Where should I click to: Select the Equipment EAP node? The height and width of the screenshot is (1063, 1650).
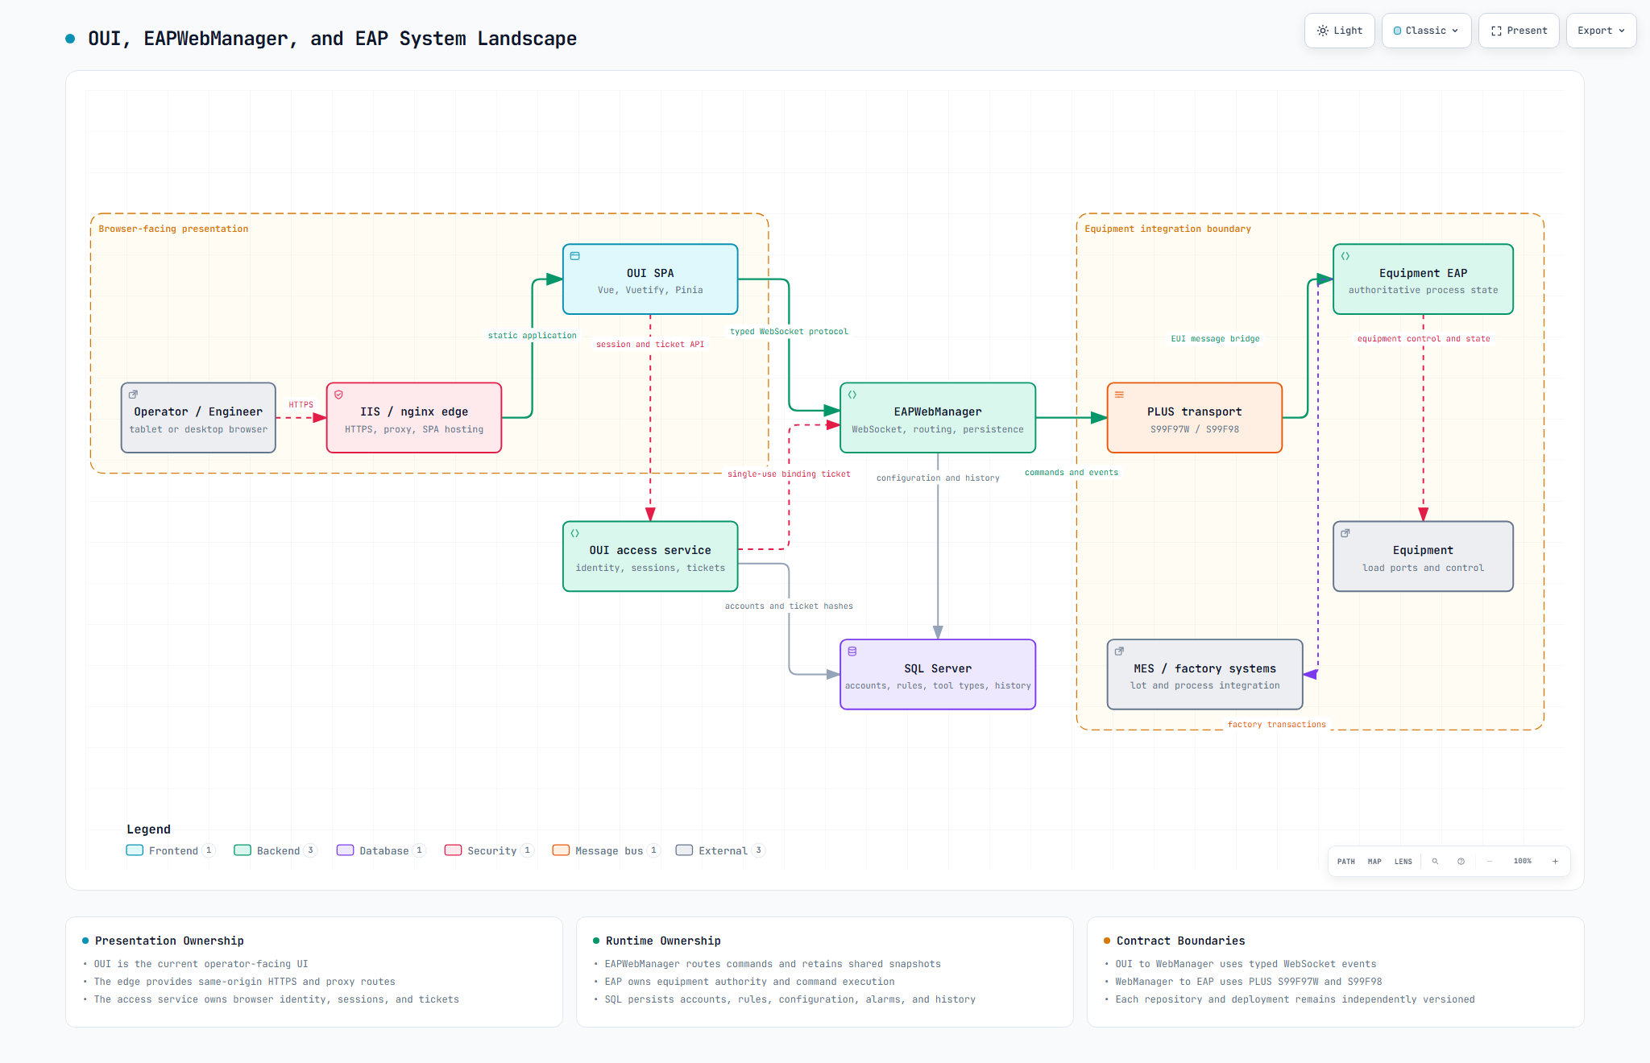point(1423,279)
